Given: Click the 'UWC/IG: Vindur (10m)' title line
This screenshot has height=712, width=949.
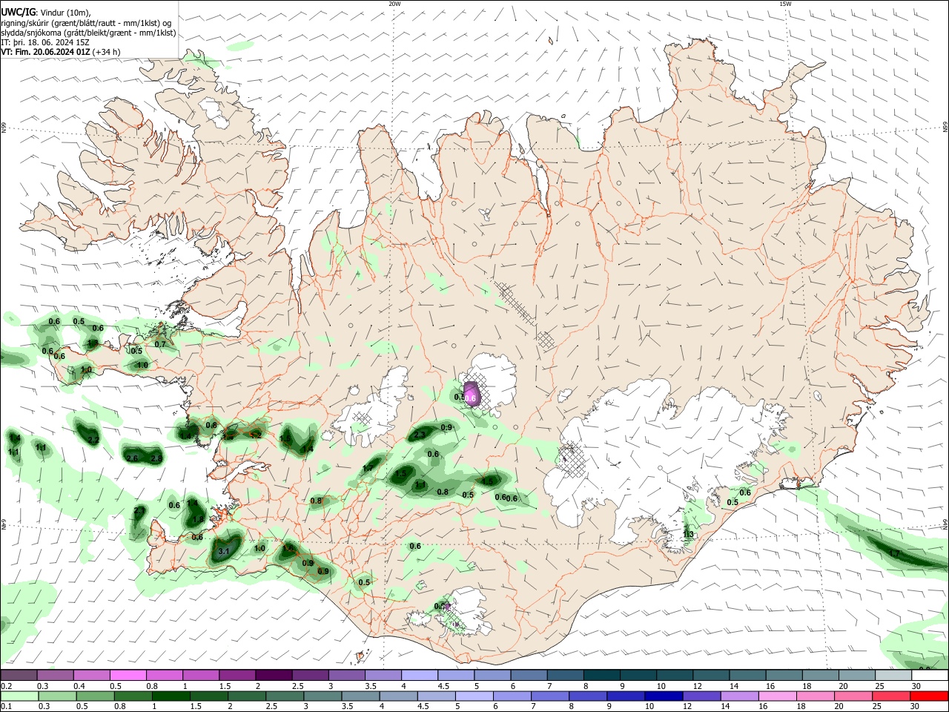Looking at the screenshot, I should [x=46, y=13].
